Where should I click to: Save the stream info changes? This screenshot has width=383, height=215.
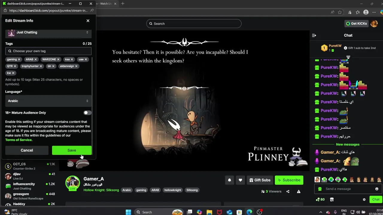72,150
